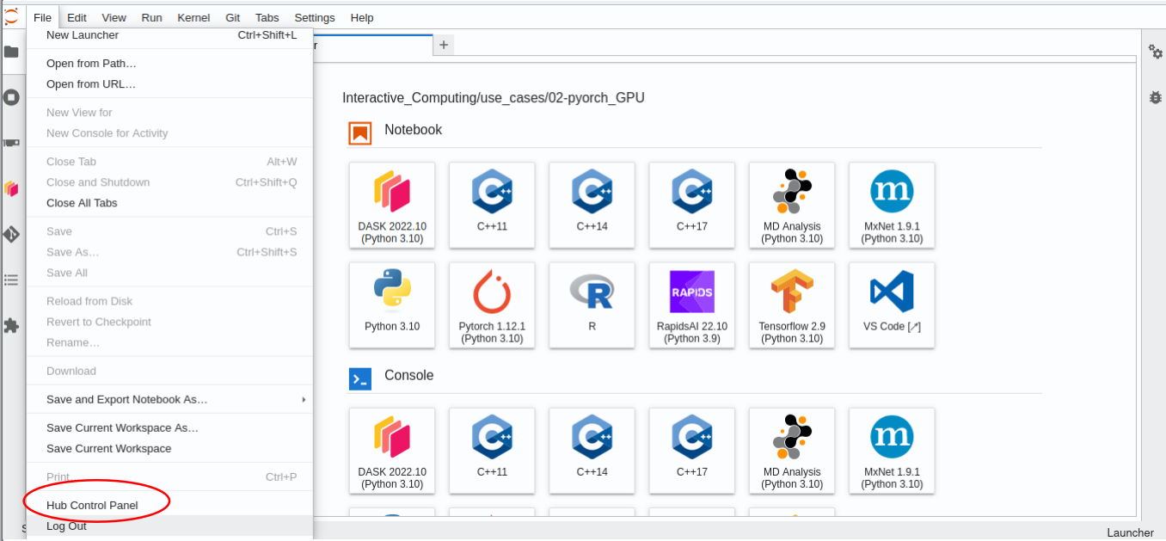
Task: Open the File menu
Action: tap(43, 17)
